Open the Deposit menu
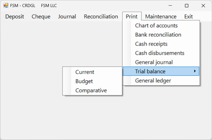The height and width of the screenshot is (140, 212). click(x=15, y=16)
